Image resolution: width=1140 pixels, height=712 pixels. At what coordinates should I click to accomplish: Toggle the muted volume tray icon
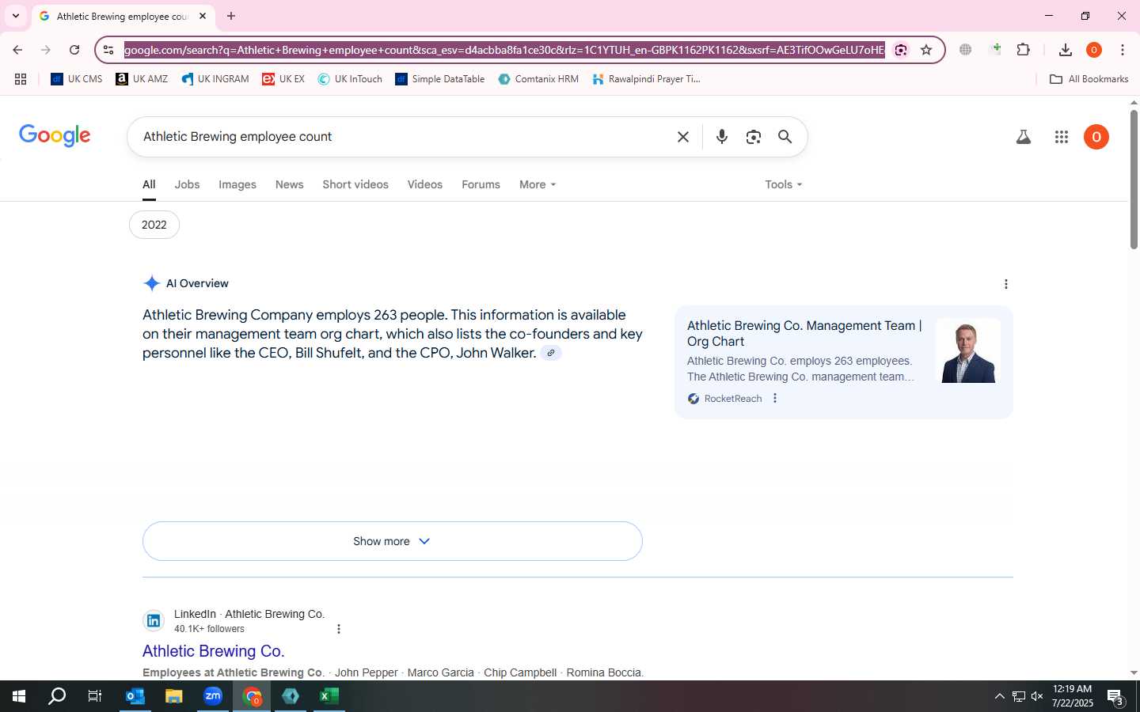tap(1037, 696)
